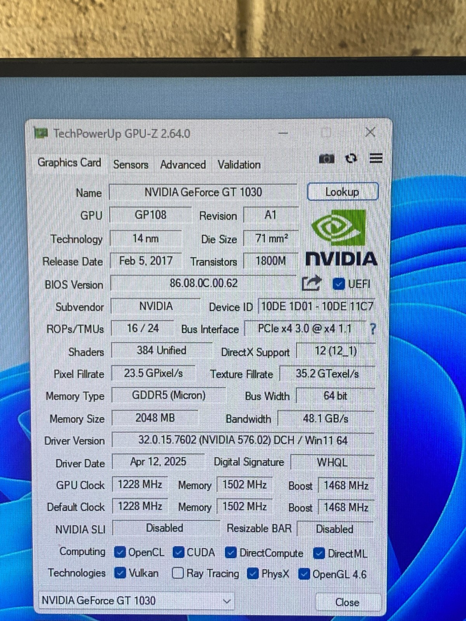Toggle the Ray Tracing checkbox
This screenshot has width=466, height=621.
[x=177, y=573]
